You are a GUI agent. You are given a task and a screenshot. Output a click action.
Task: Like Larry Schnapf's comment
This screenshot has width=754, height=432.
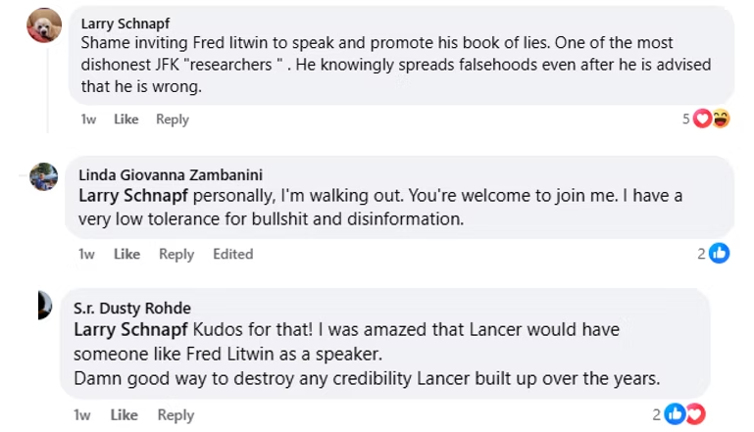click(x=126, y=120)
